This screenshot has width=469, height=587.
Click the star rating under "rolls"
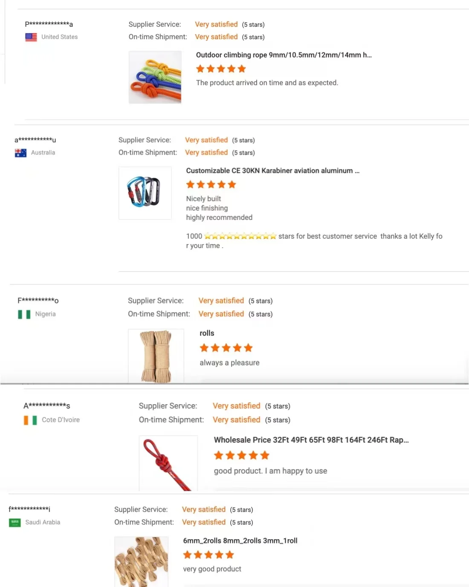226,348
